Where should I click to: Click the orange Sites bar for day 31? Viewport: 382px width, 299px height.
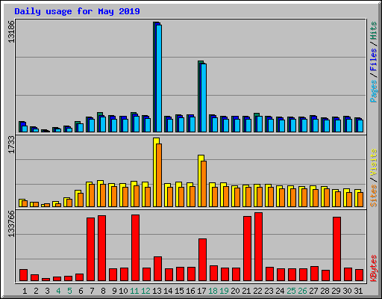[x=360, y=200]
